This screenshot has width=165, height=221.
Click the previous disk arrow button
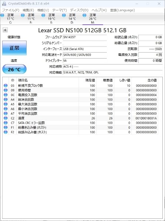click(5, 30)
